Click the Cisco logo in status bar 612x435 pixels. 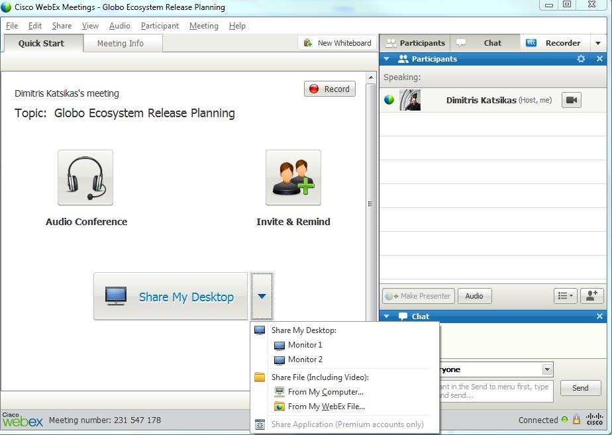[x=594, y=419]
